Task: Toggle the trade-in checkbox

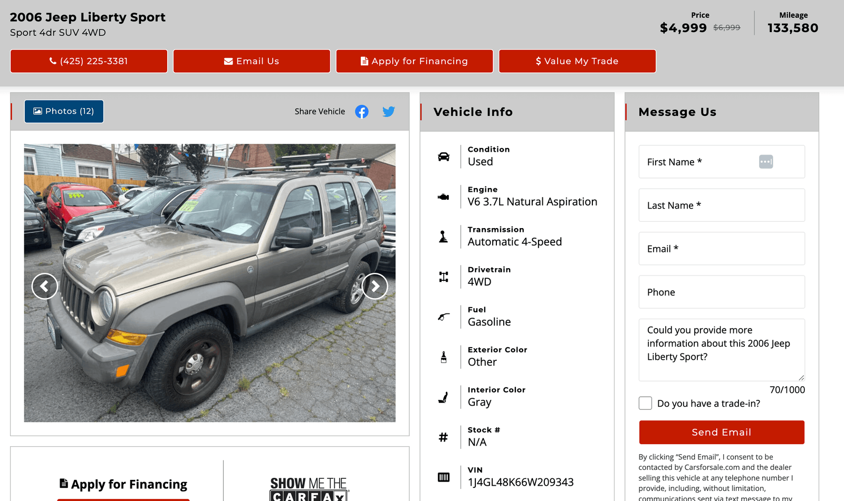Action: [x=645, y=403]
